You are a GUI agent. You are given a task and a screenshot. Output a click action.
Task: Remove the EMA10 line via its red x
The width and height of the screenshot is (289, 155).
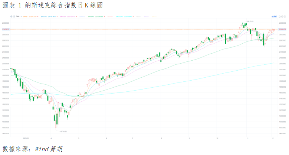[58, 17]
